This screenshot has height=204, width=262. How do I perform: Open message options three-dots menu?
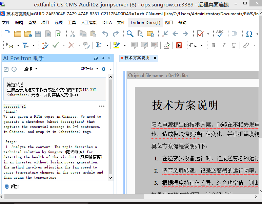[x=102, y=106]
